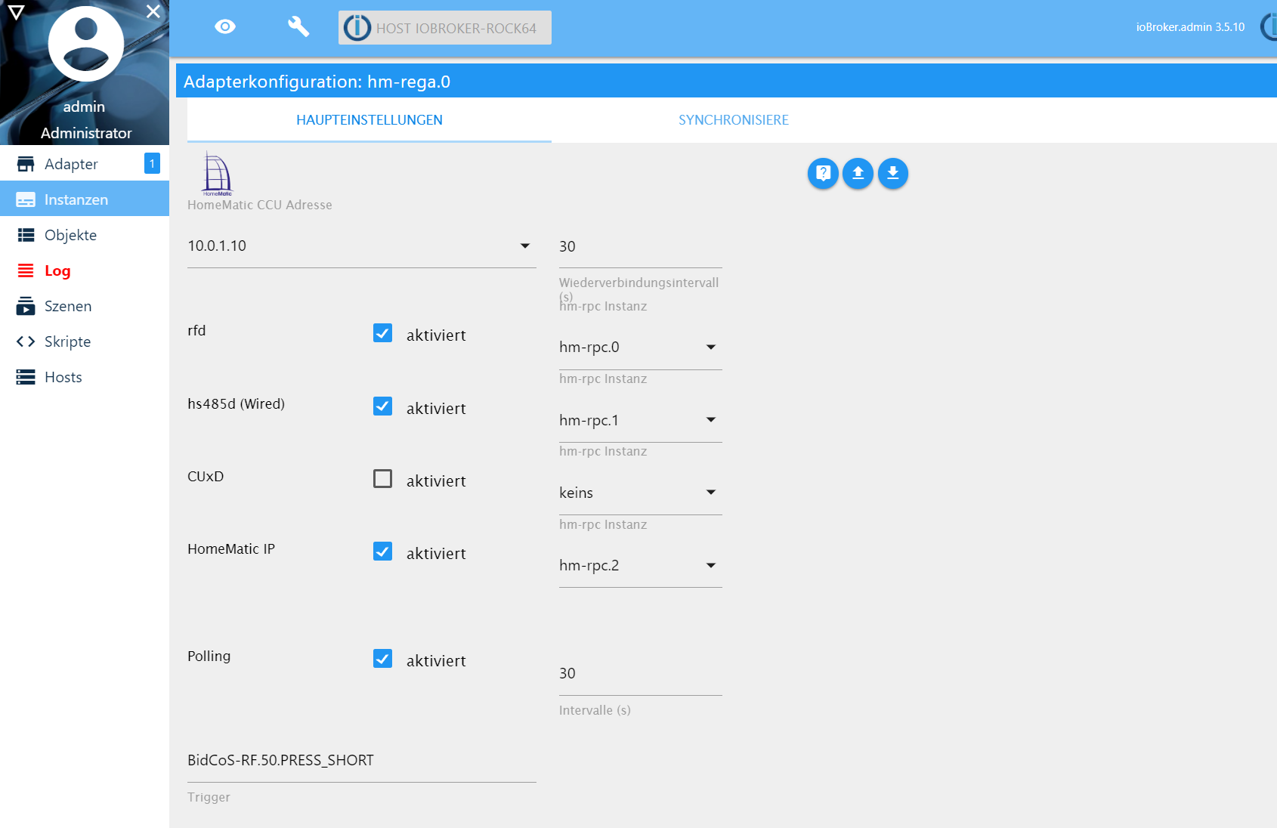Open Hosts in the sidebar
The width and height of the screenshot is (1277, 828).
coord(85,377)
